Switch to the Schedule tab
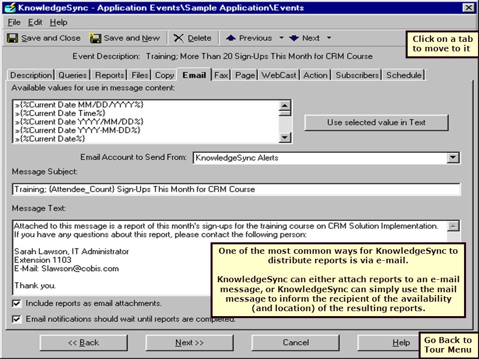This screenshot has height=359, width=479. pyautogui.click(x=404, y=75)
